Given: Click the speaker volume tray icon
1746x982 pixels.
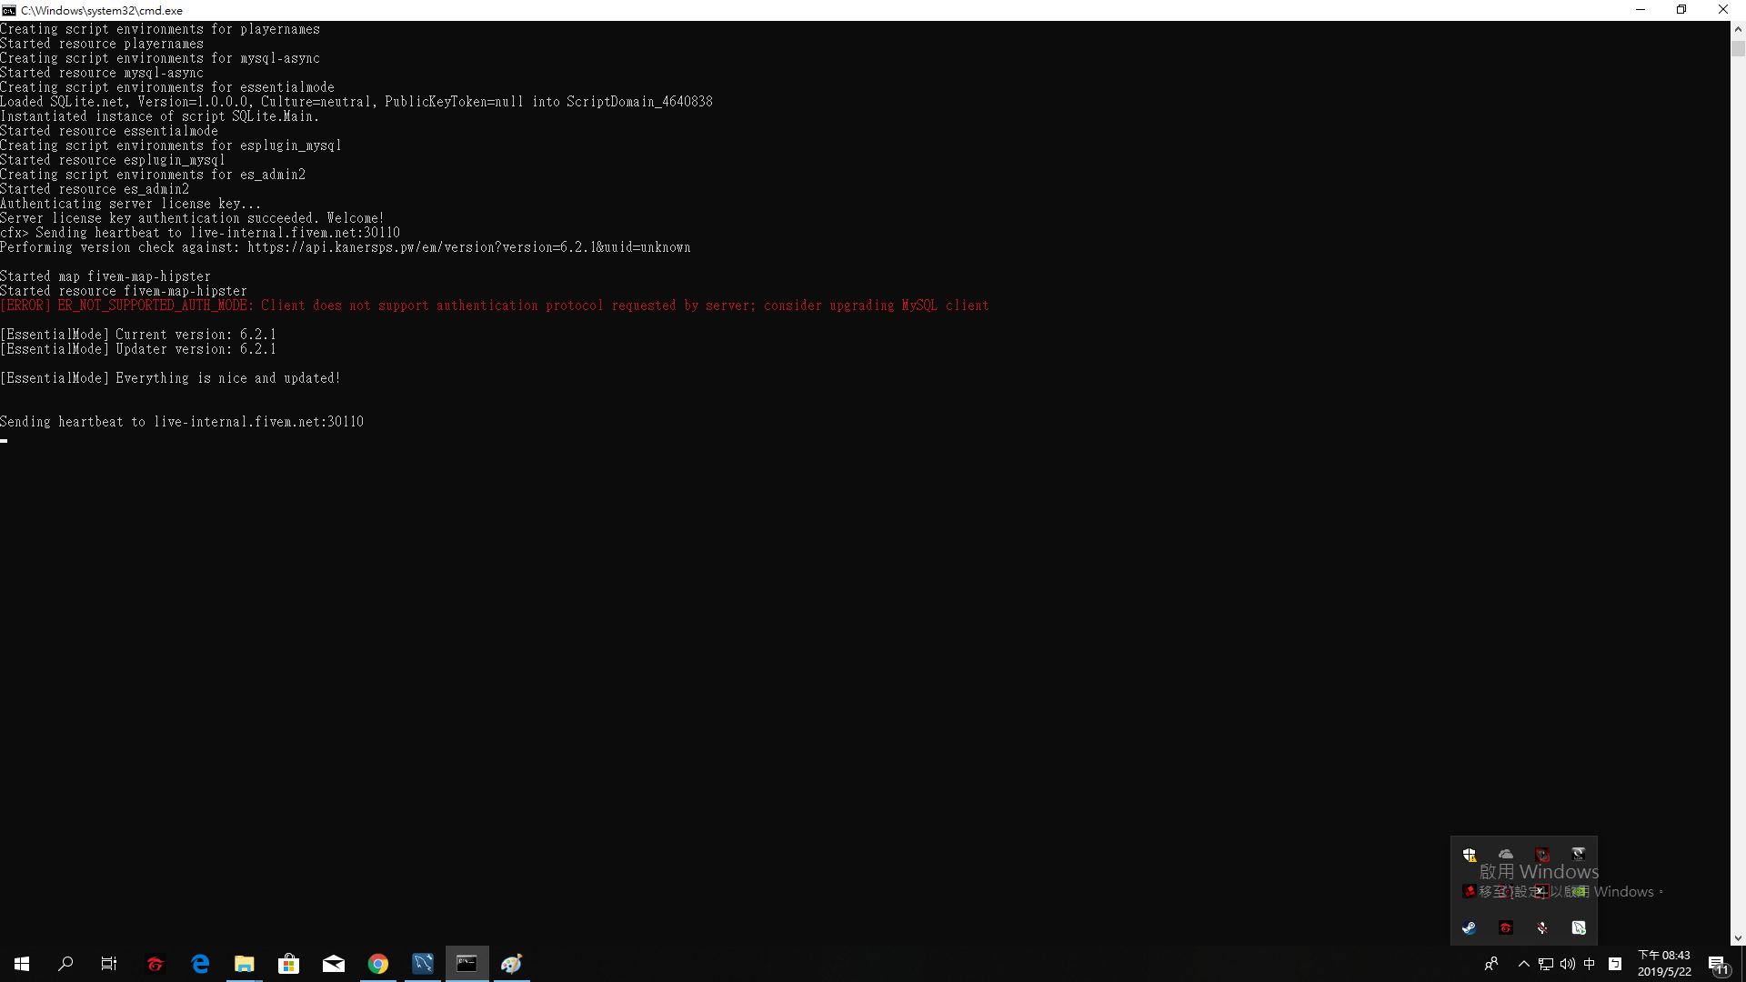Looking at the screenshot, I should [1567, 964].
